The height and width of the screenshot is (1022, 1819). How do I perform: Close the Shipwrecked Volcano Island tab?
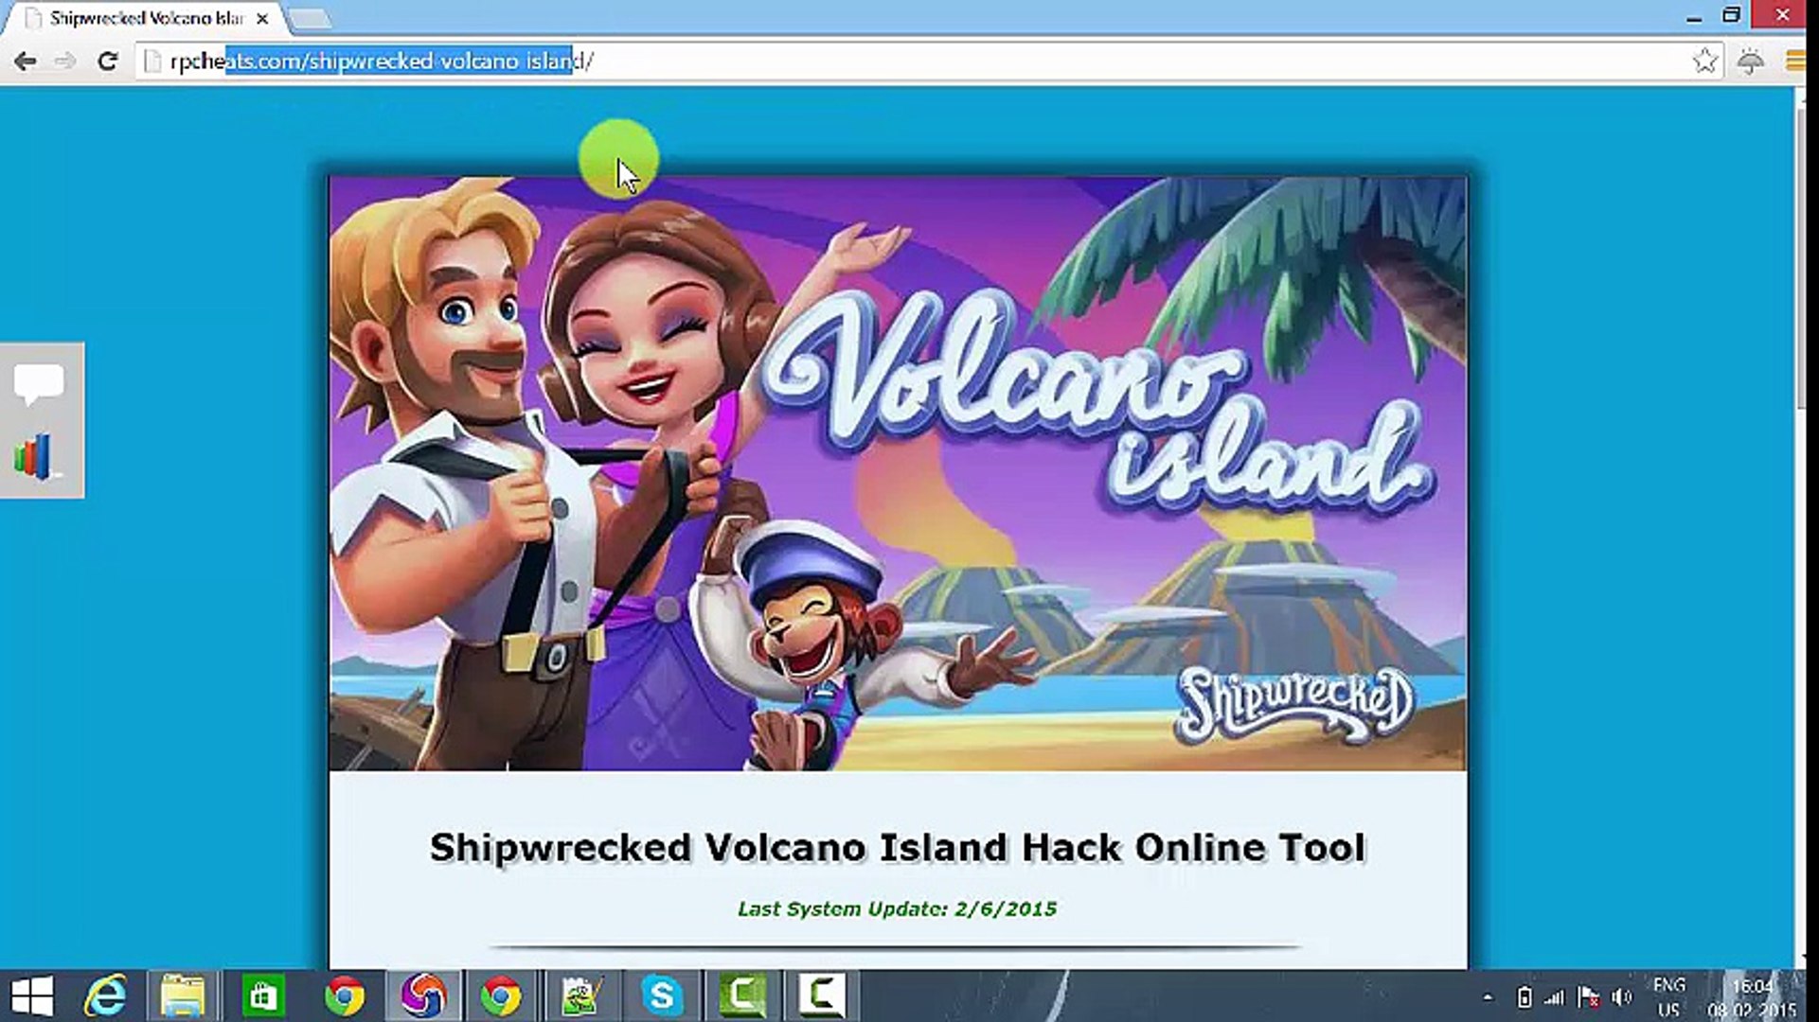pyautogui.click(x=262, y=18)
